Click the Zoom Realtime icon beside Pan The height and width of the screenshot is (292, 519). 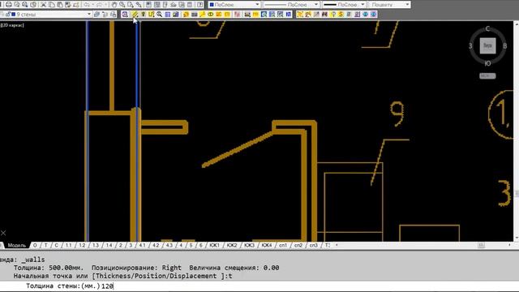pyautogui.click(x=122, y=5)
